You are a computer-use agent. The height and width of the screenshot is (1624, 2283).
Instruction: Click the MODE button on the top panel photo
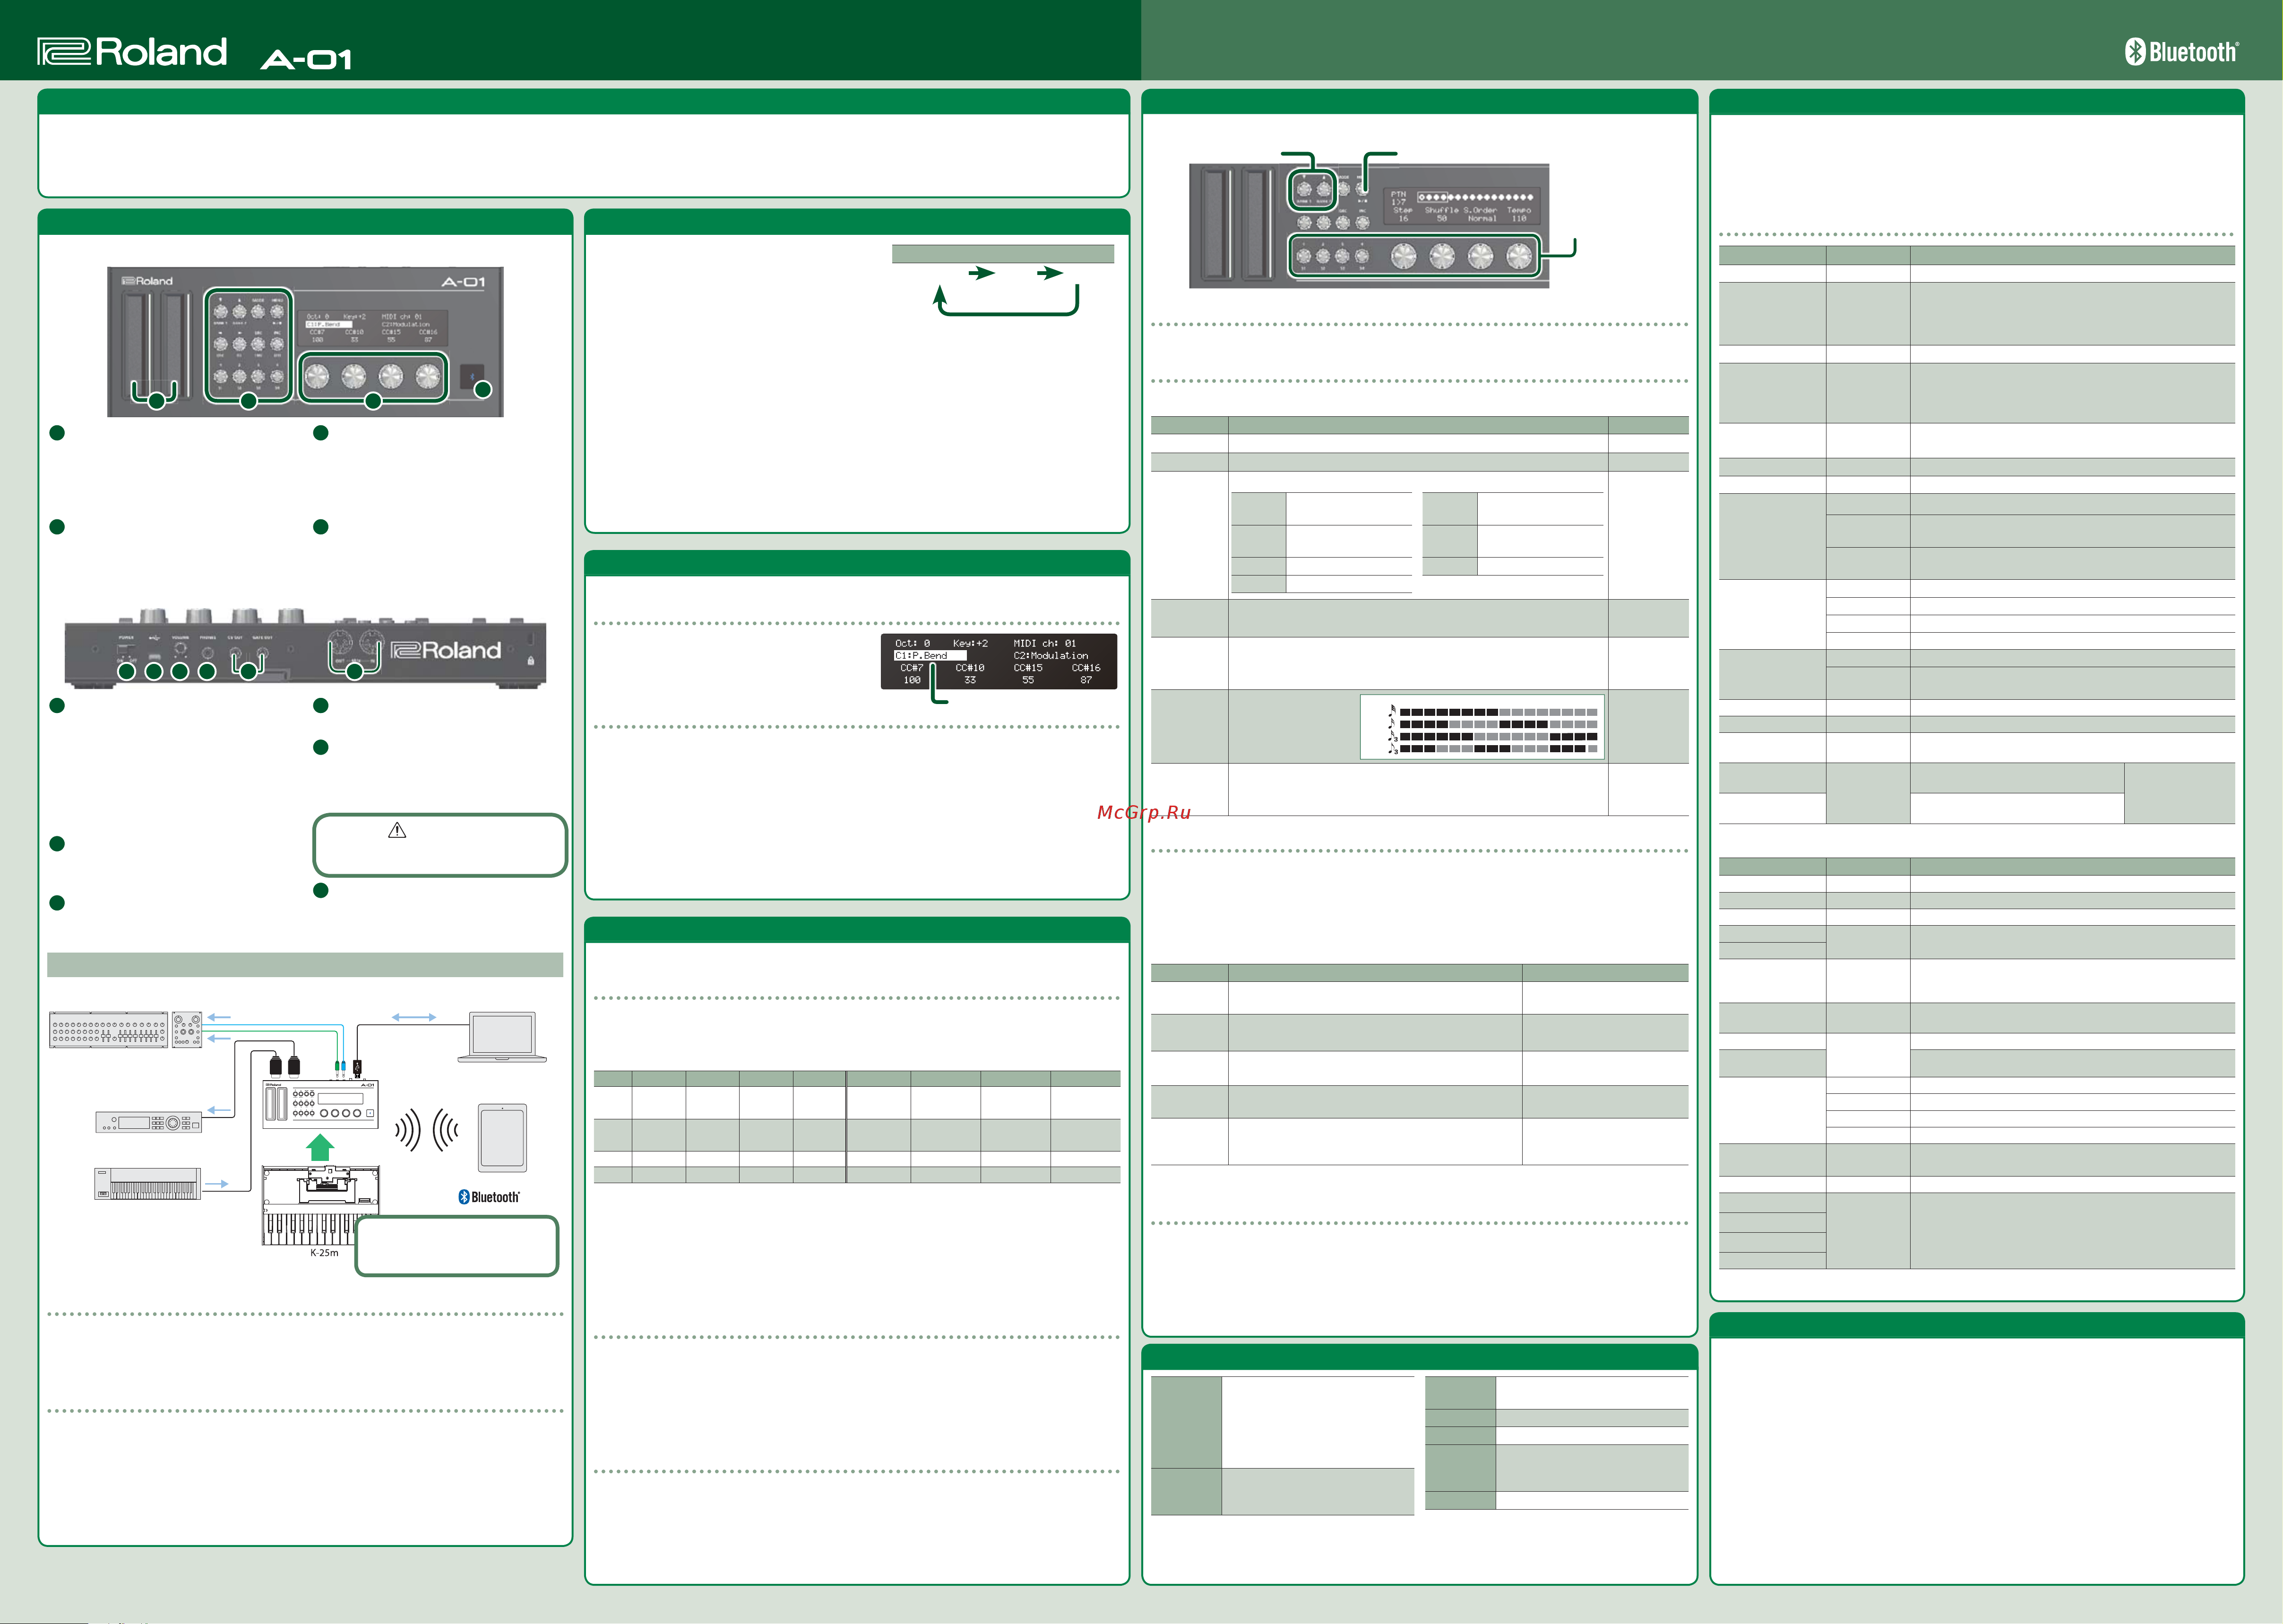[258, 311]
